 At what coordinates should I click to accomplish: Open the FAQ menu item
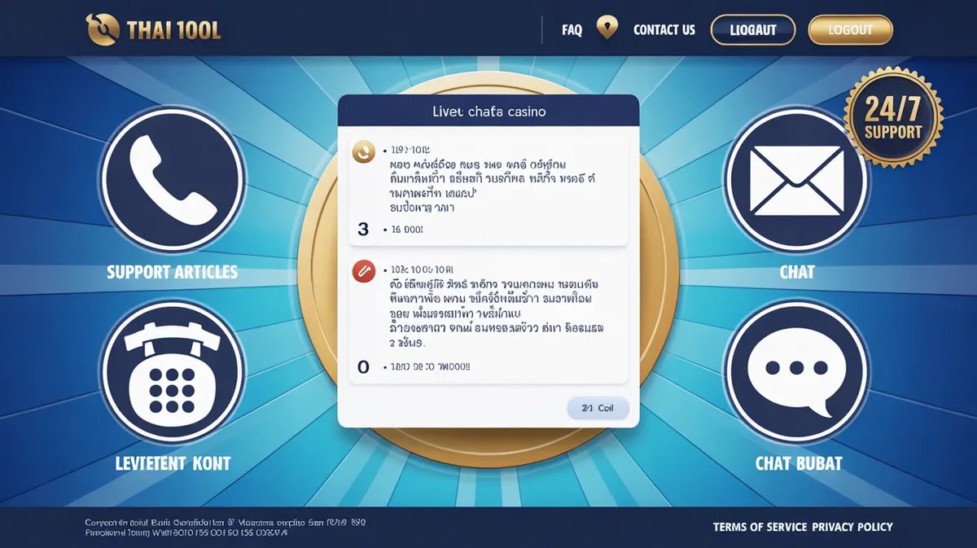click(572, 30)
